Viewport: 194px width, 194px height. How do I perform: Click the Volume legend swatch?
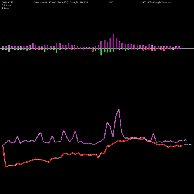(x=2, y=5)
